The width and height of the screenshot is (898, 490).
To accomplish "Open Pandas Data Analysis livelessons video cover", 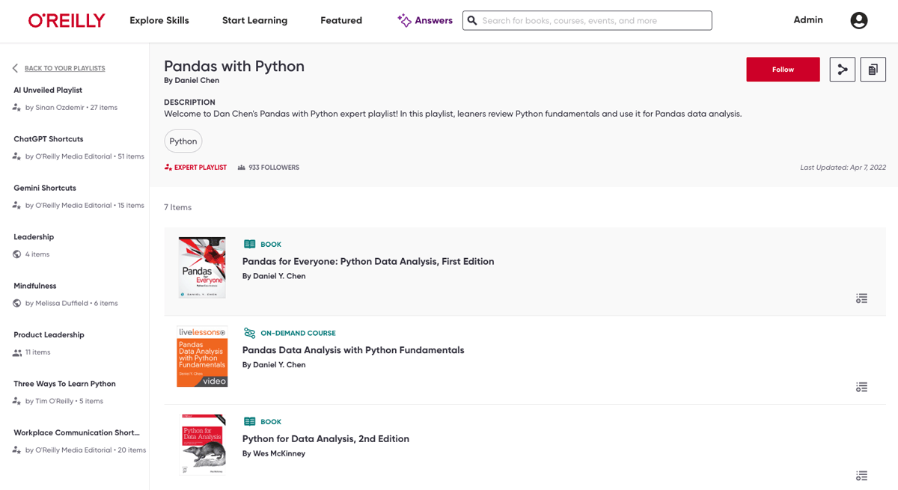I will coord(202,357).
